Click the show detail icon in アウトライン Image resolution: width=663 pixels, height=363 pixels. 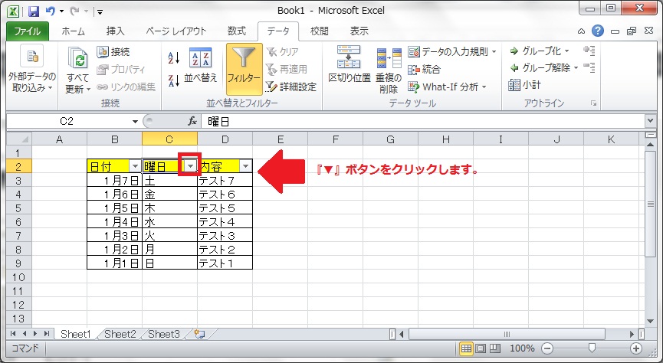point(589,51)
